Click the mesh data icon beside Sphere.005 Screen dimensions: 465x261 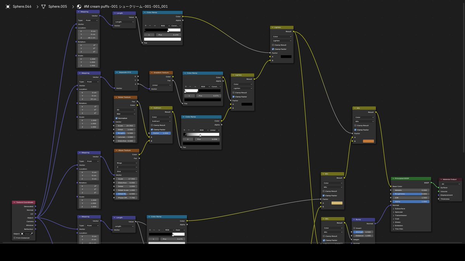[43, 7]
